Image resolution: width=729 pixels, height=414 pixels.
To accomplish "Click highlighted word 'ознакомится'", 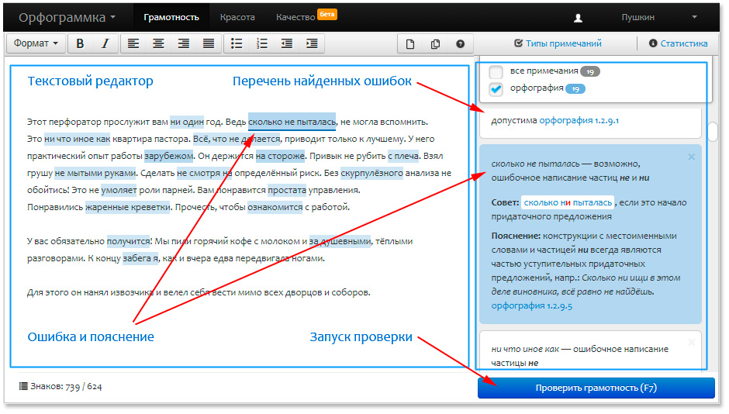I will tap(275, 207).
